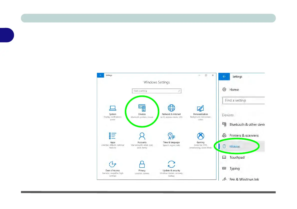Click the 'Windows Settings' heading text
The height and width of the screenshot is (209, 297).
(157, 82)
